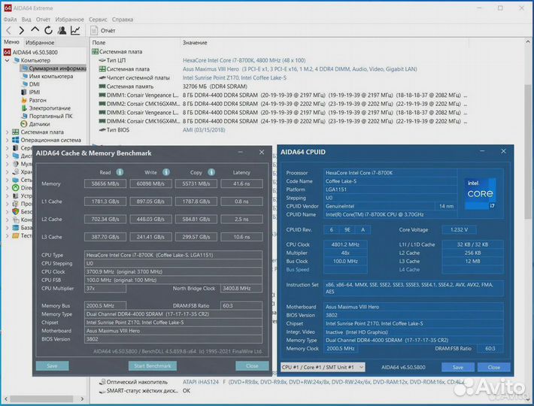
Task: Open the CPU #1 / Core #1 dropdown
Action: 322,367
